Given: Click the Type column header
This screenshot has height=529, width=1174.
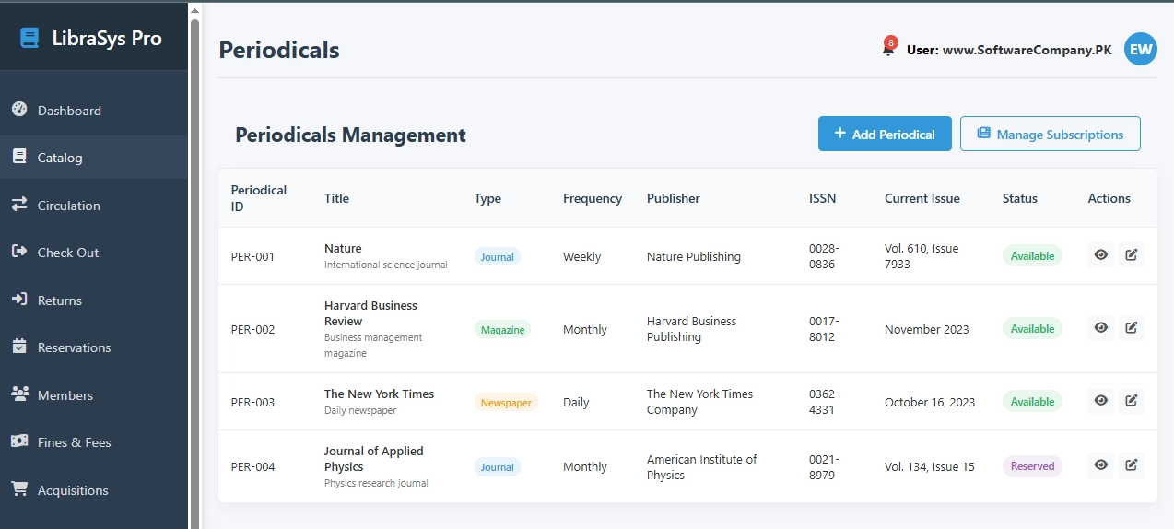Looking at the screenshot, I should pyautogui.click(x=487, y=198).
